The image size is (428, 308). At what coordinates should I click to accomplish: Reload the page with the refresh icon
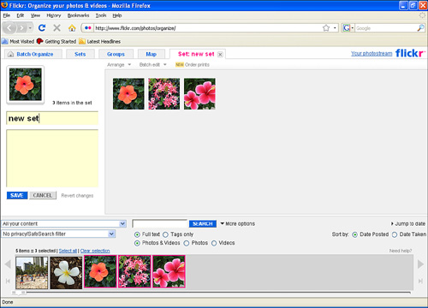(x=42, y=28)
